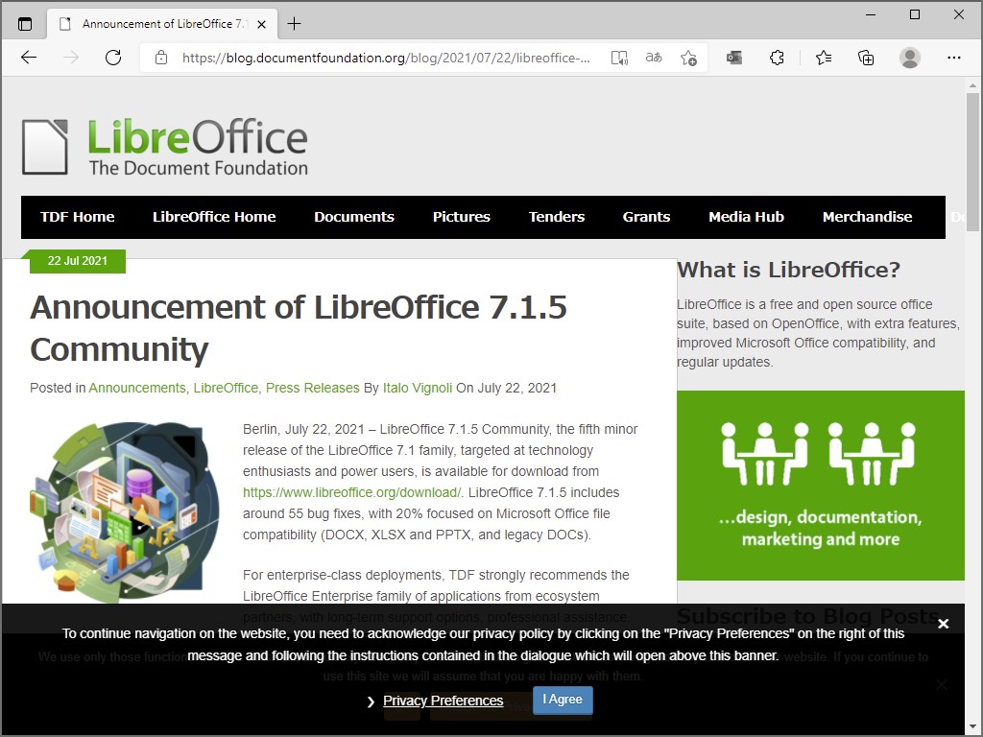The width and height of the screenshot is (983, 737).
Task: Dismiss the privacy banner with the X
Action: point(945,623)
